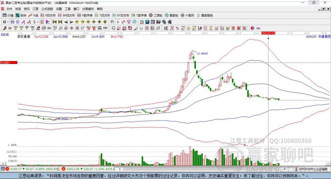Click the magenta flag icon

(x=48, y=22)
